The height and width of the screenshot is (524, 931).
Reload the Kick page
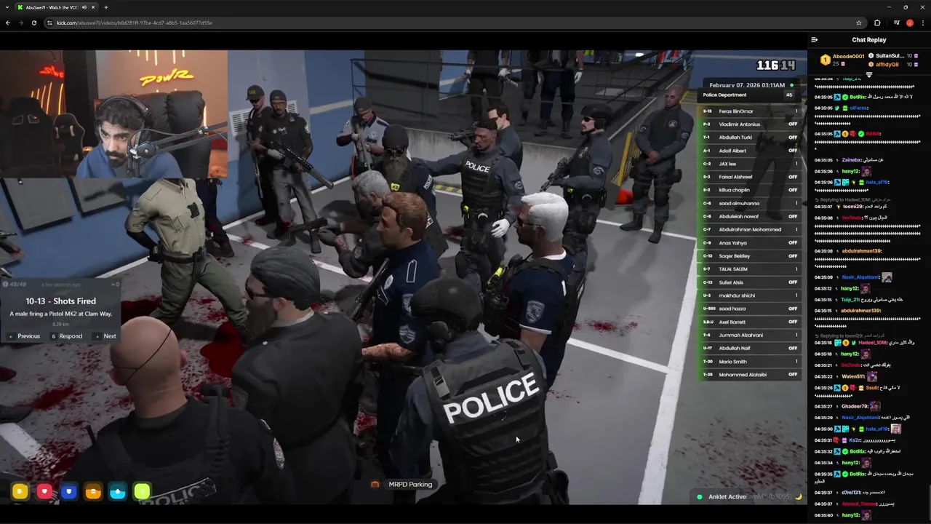[x=33, y=23]
